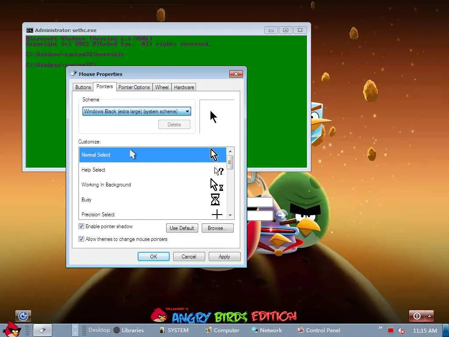Click the Help Select cursor icon

click(x=219, y=171)
